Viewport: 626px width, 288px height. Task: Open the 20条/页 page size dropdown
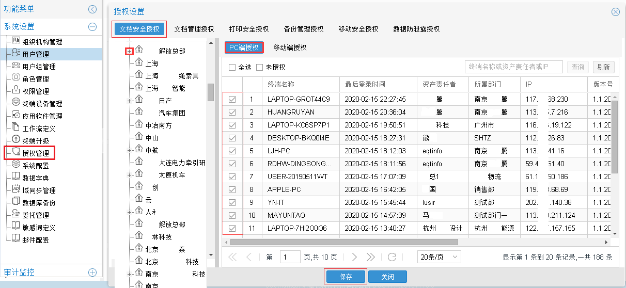click(x=439, y=257)
